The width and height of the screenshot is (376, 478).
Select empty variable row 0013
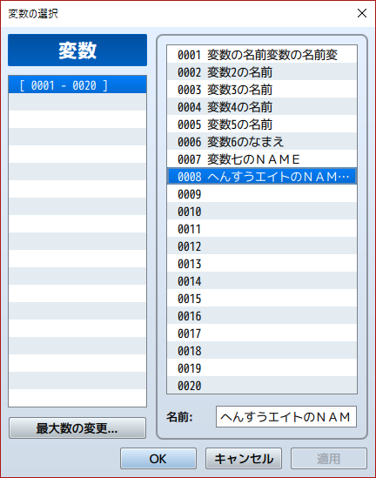click(262, 263)
